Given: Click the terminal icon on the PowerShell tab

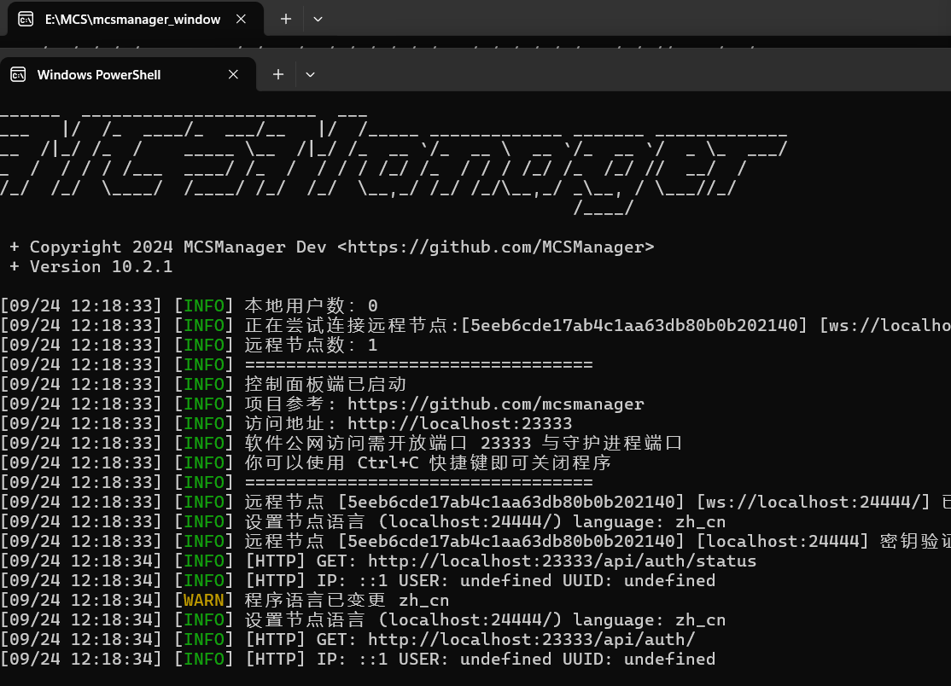Looking at the screenshot, I should (x=18, y=74).
